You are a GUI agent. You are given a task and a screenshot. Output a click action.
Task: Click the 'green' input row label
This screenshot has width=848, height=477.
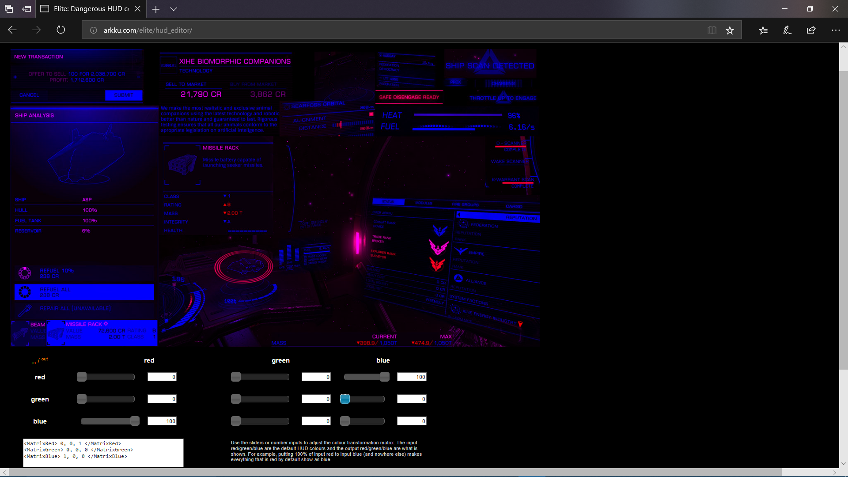tap(40, 399)
